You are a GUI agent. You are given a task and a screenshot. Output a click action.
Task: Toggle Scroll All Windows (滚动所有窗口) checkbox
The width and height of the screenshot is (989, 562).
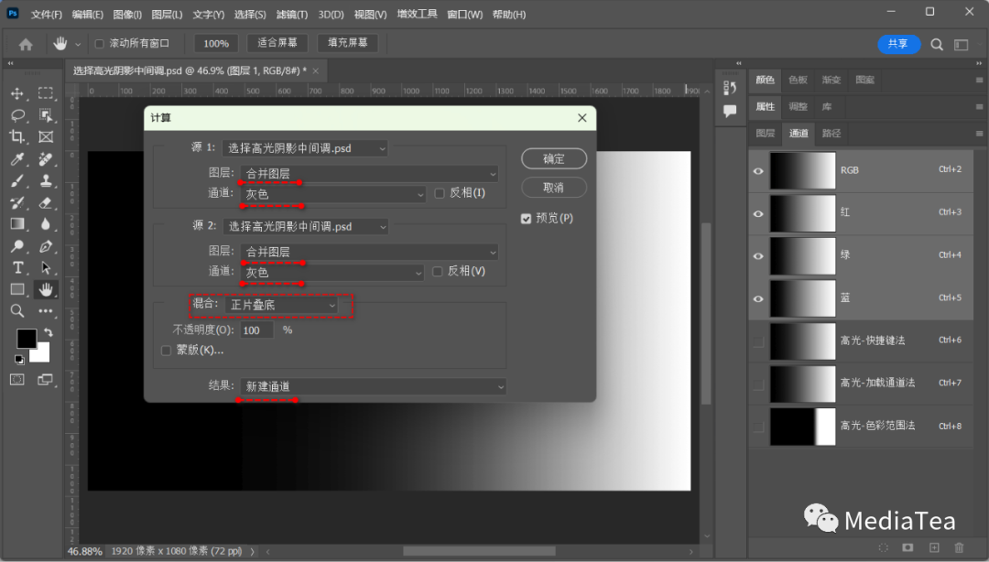click(99, 44)
